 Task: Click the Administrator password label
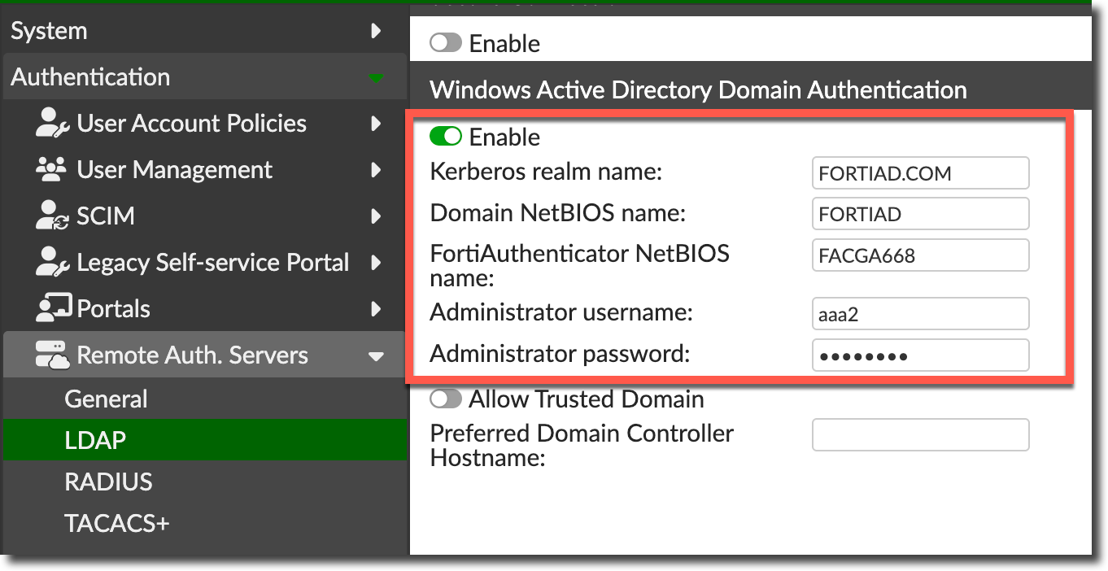(x=560, y=354)
